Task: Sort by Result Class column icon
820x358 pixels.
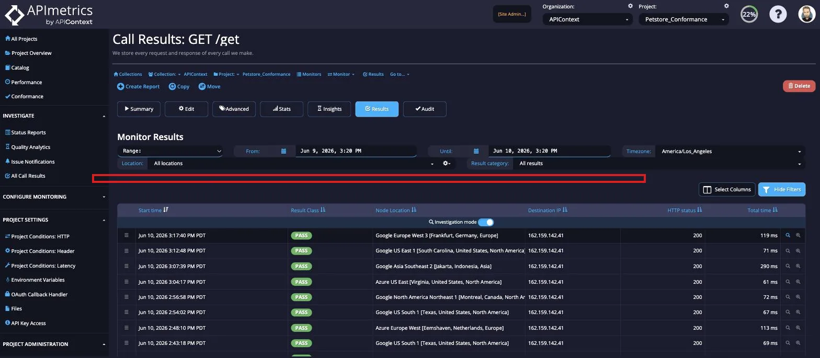Action: pyautogui.click(x=323, y=210)
